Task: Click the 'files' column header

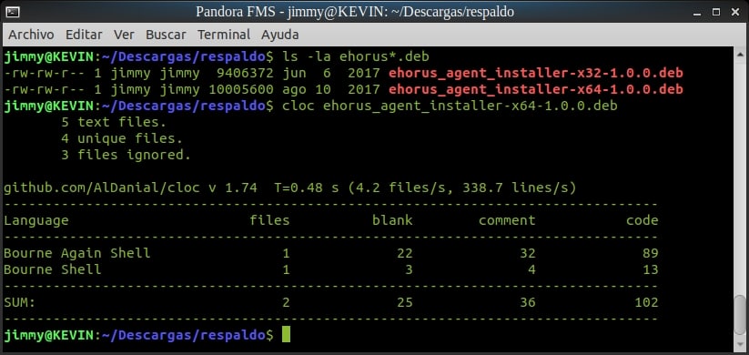Action: pyautogui.click(x=269, y=220)
